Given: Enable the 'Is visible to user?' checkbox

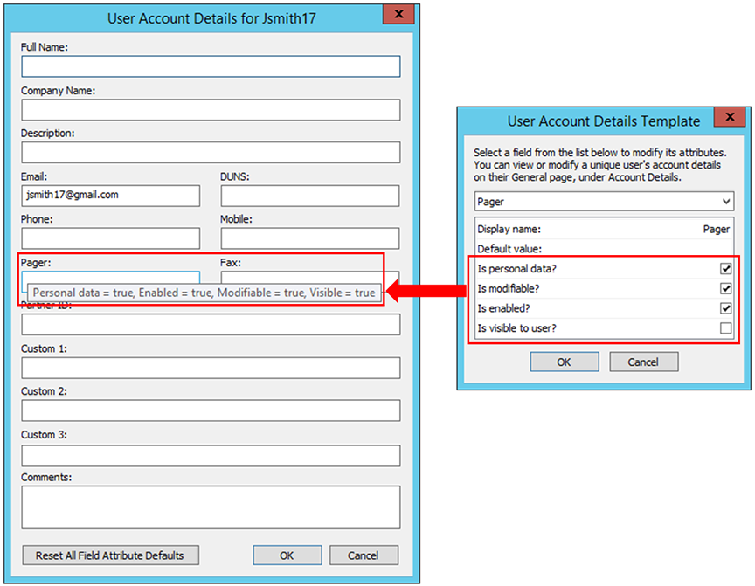Looking at the screenshot, I should pyautogui.click(x=725, y=328).
